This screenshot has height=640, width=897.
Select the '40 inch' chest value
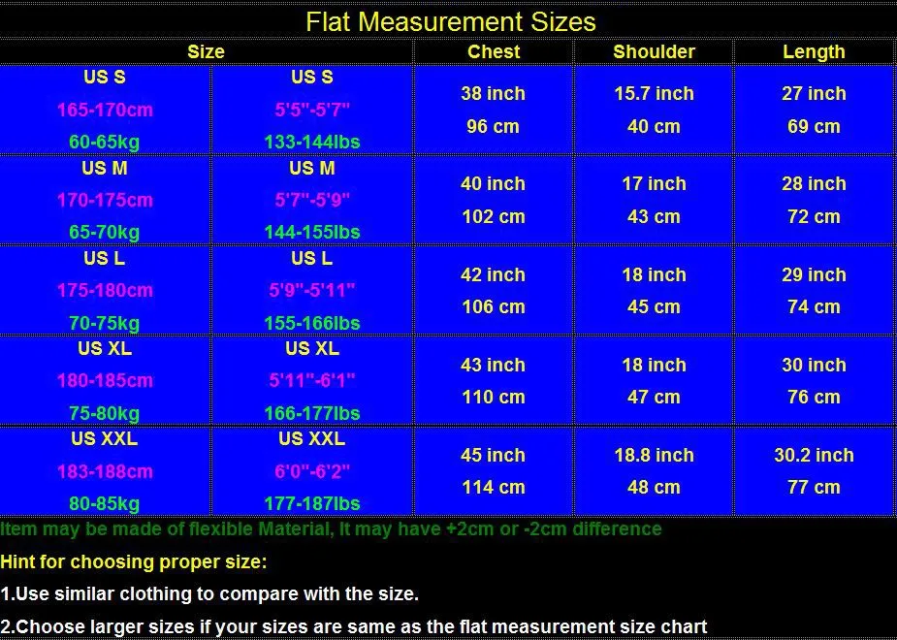[x=494, y=183]
